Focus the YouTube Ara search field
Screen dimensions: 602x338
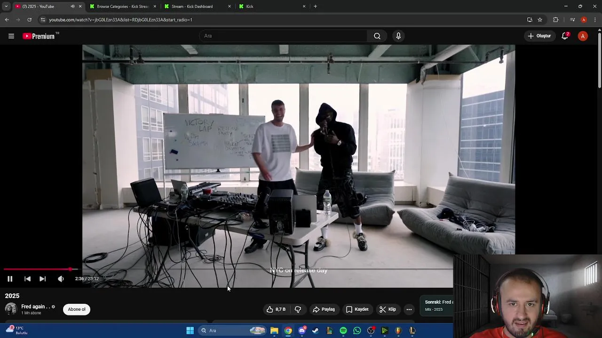click(284, 36)
